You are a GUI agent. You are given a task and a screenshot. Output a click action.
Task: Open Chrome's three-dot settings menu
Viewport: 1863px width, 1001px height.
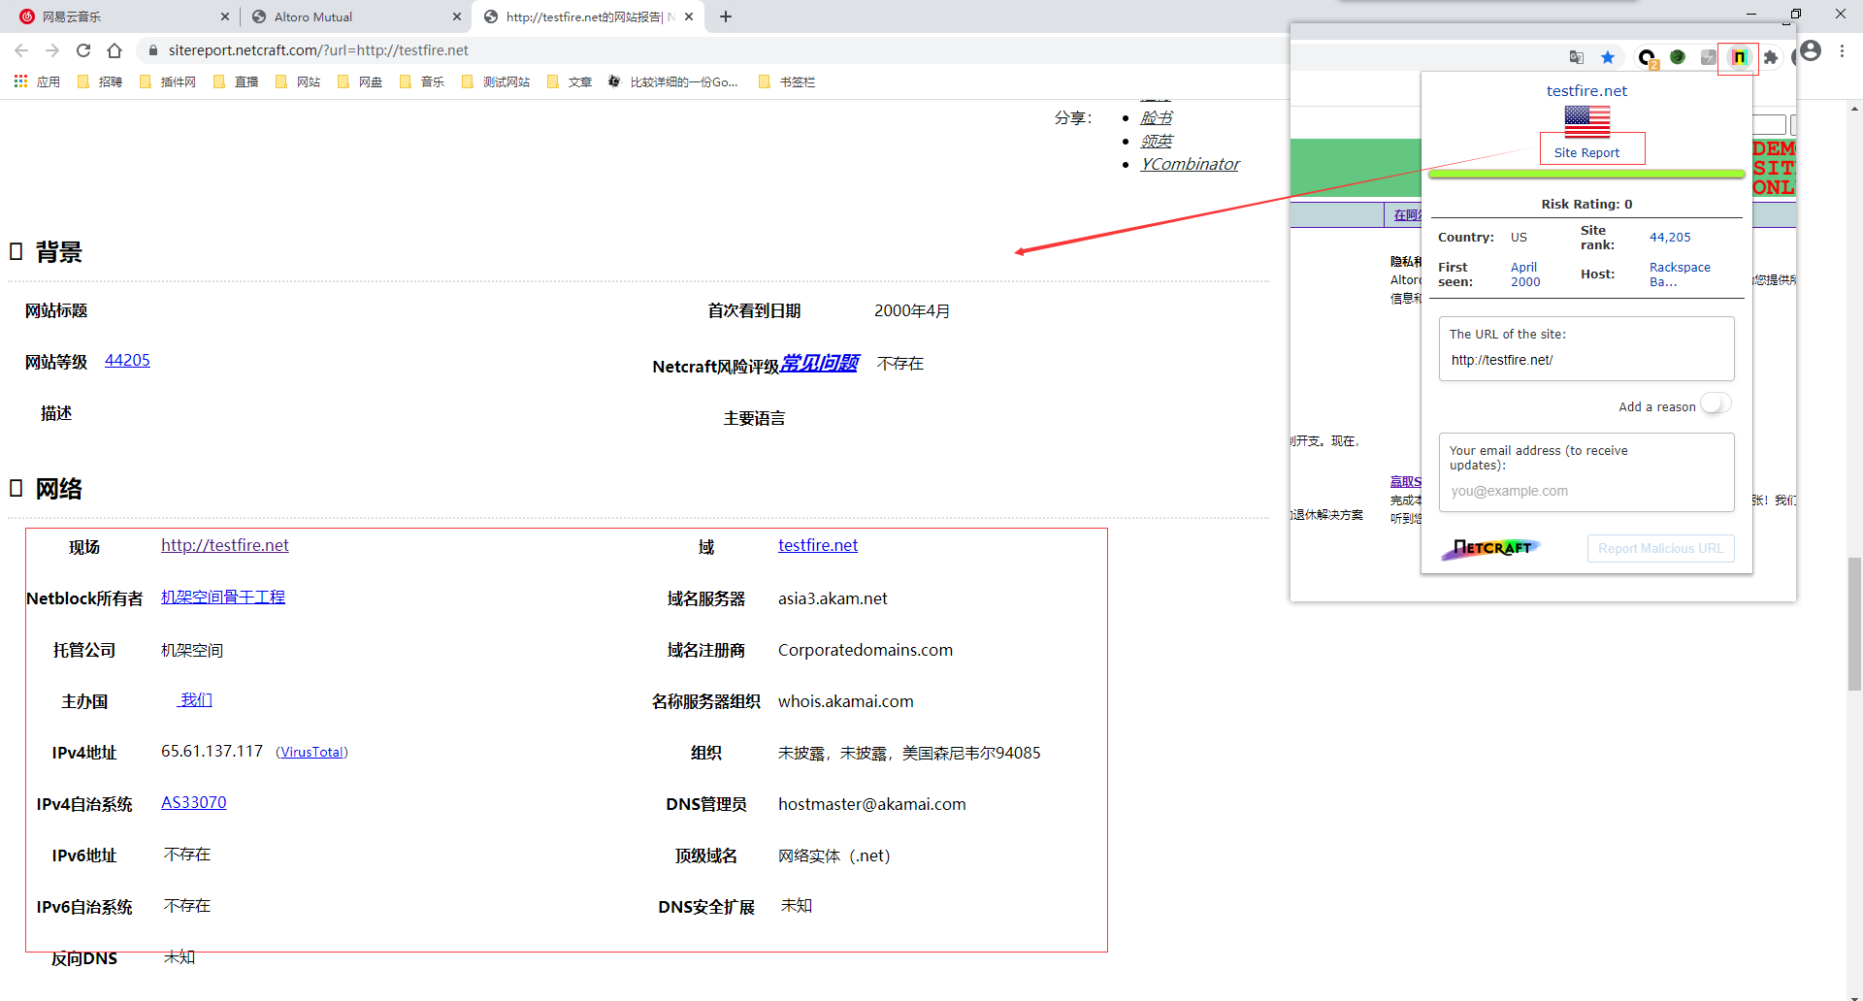pyautogui.click(x=1843, y=50)
